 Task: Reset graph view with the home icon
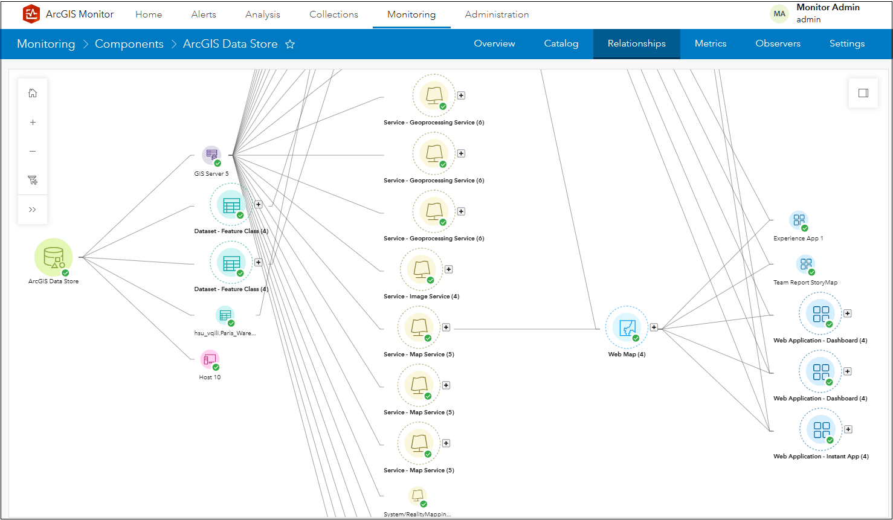point(33,93)
